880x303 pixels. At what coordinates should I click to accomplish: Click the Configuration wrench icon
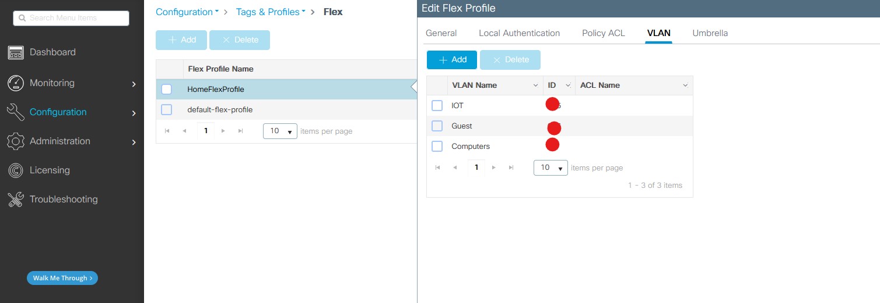coord(15,112)
